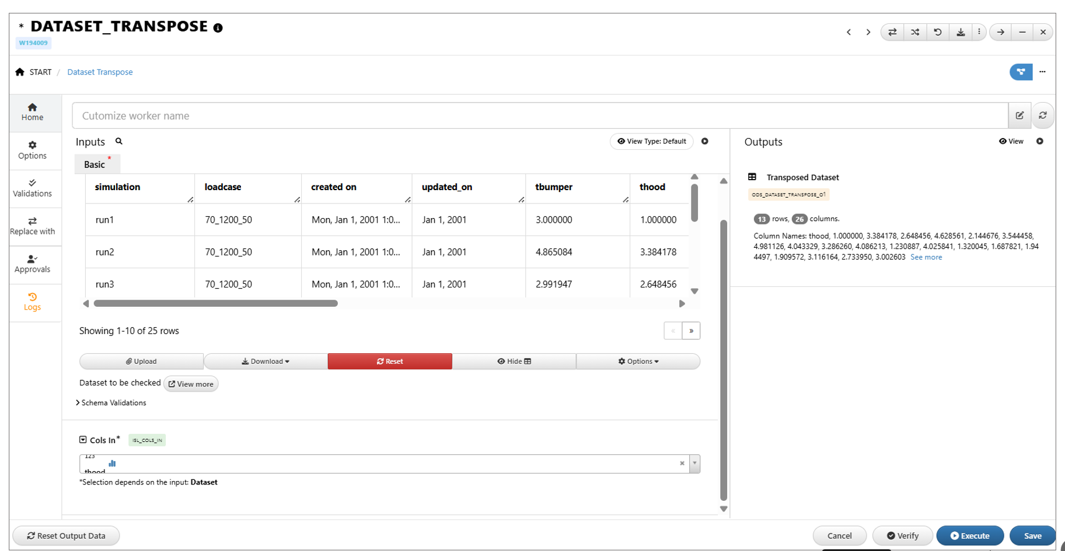Click the edit worker name icon
Viewport: 1065px width, 551px height.
point(1019,115)
